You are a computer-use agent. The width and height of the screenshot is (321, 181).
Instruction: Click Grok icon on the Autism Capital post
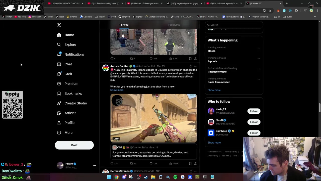click(191, 66)
